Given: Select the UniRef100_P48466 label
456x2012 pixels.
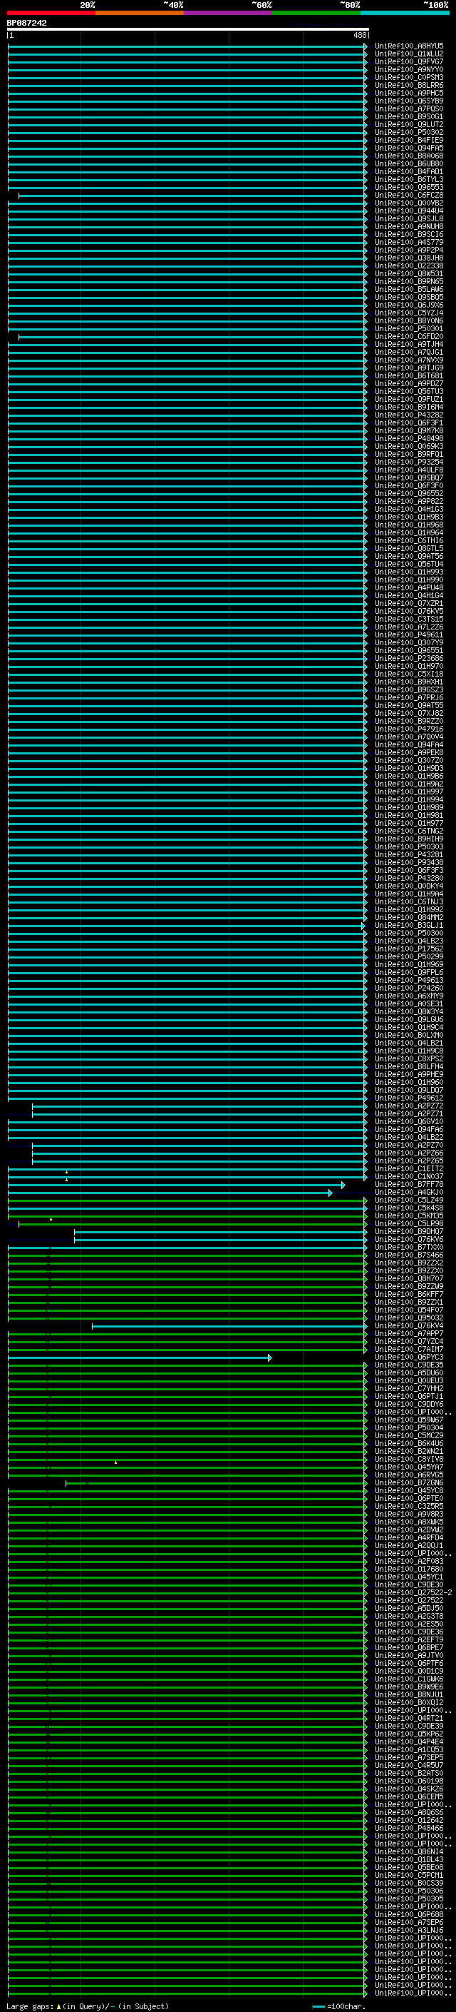Looking at the screenshot, I should [x=409, y=1828].
